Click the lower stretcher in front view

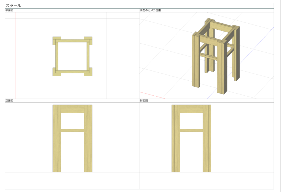[72, 130]
